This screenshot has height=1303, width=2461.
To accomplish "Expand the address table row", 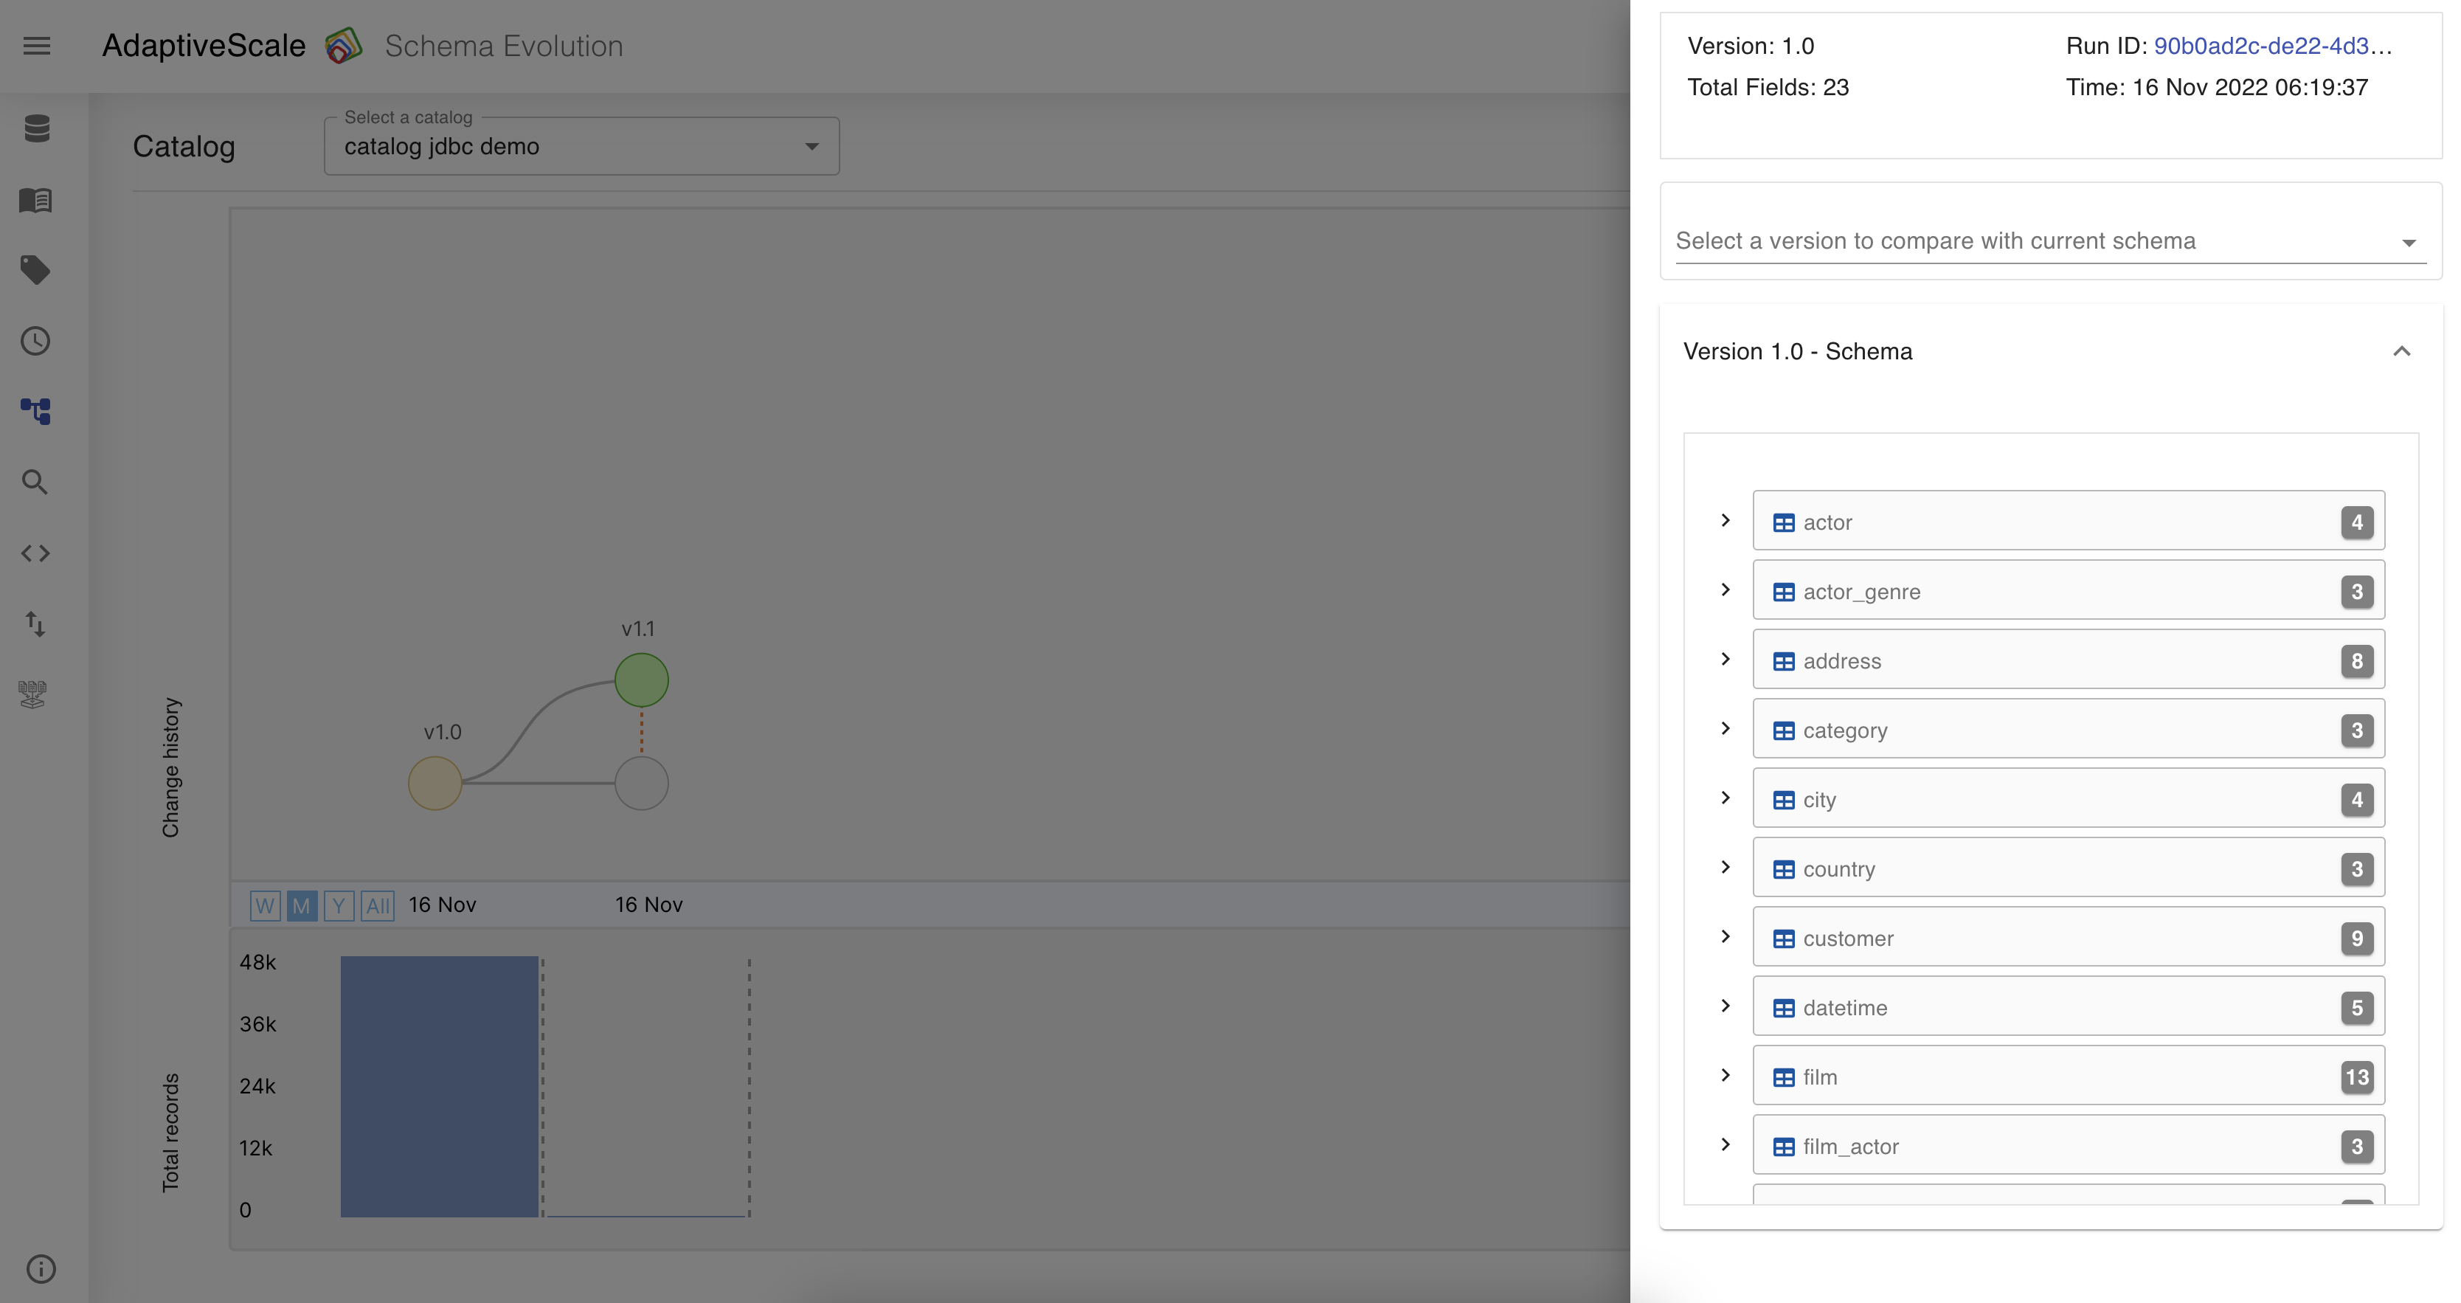I will pyautogui.click(x=1726, y=659).
